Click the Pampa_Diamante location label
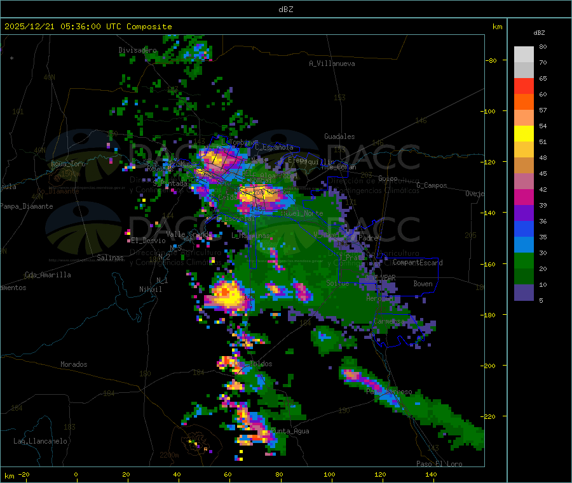The image size is (572, 483). (x=27, y=206)
